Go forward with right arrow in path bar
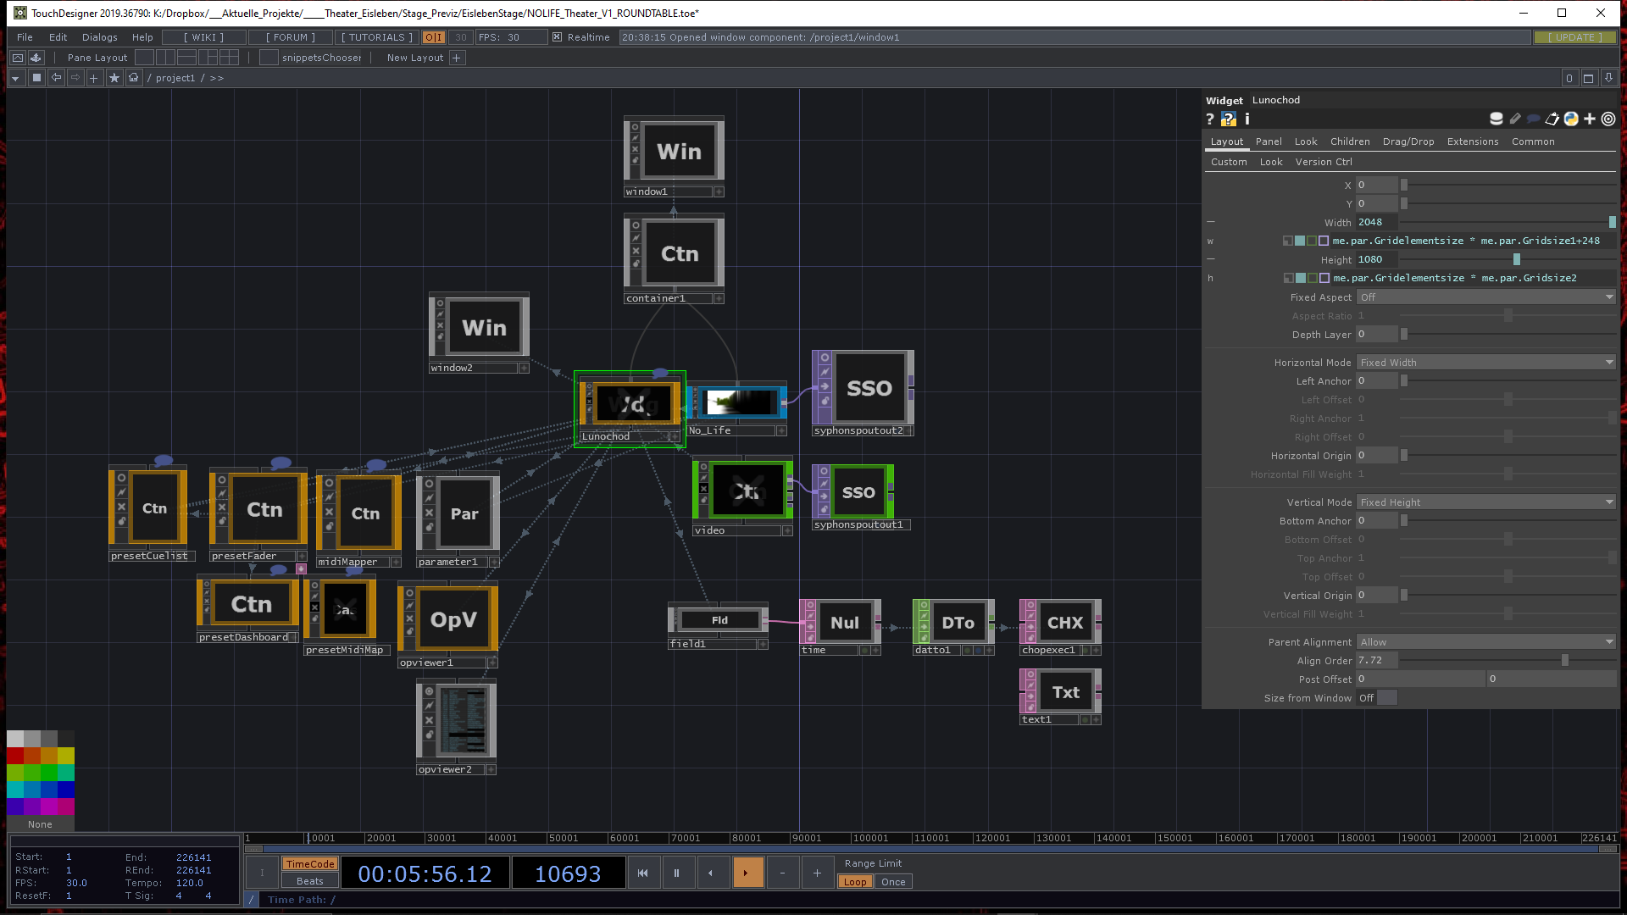This screenshot has height=915, width=1627. (75, 78)
